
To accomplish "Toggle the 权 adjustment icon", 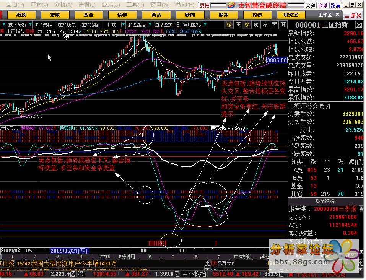I will 247,24.
